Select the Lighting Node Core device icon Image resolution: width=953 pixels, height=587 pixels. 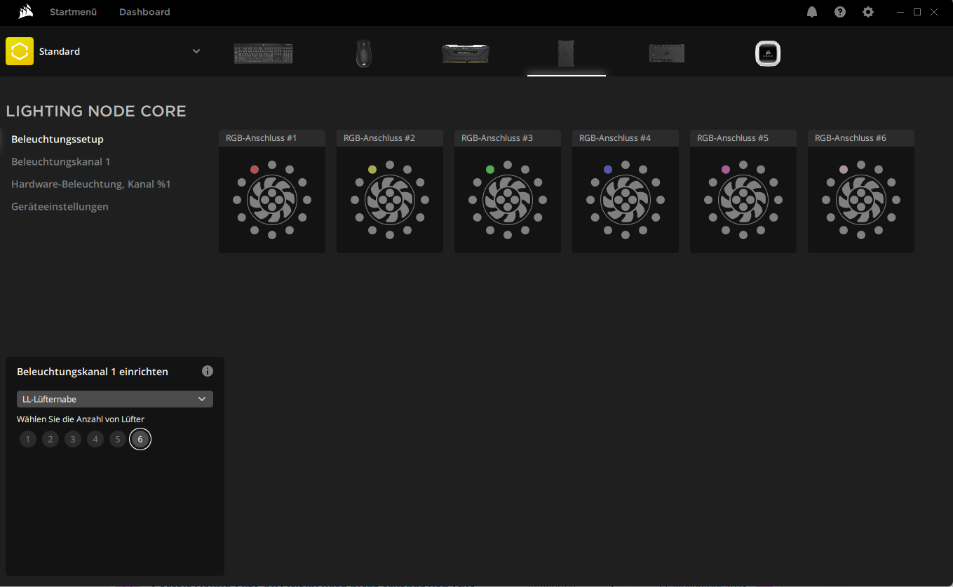tap(566, 53)
